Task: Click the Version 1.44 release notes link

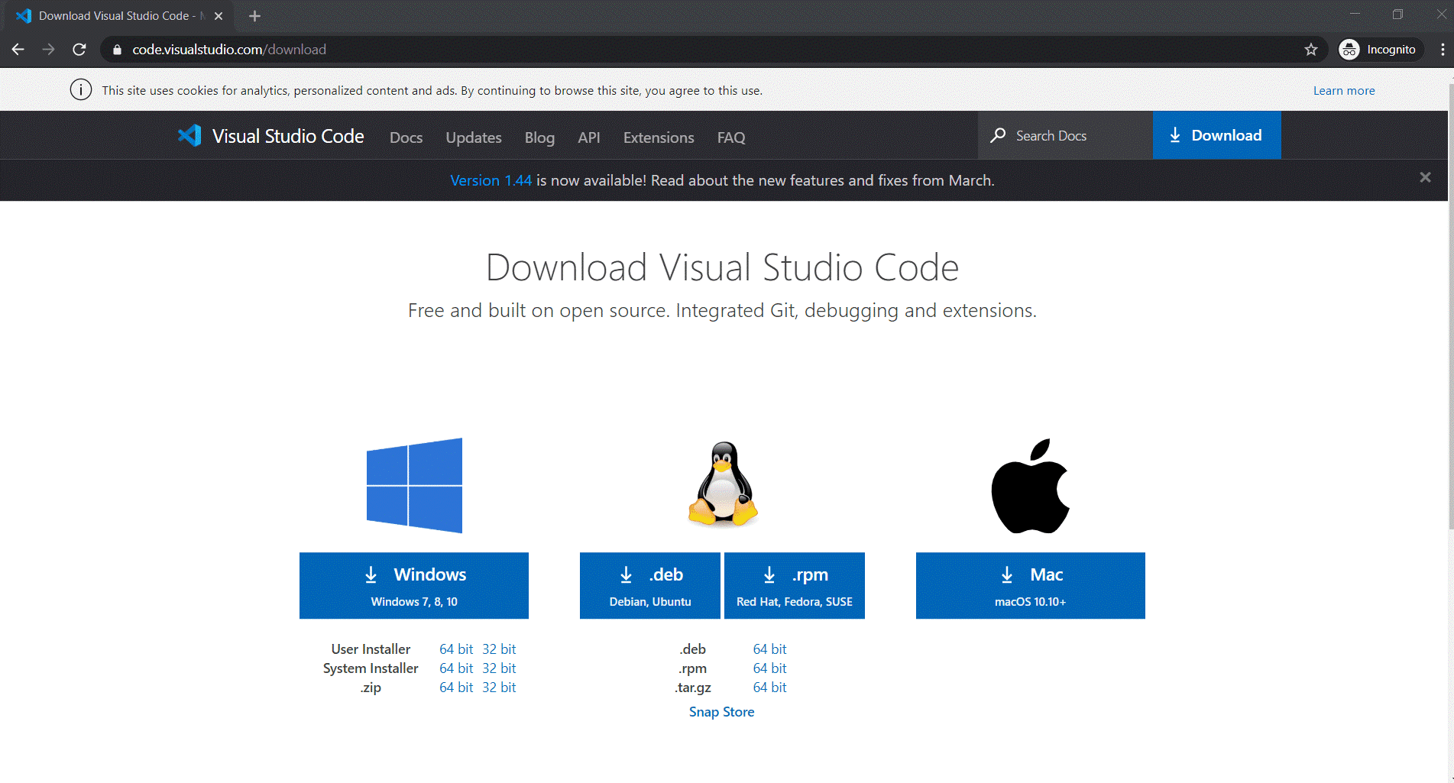Action: click(491, 180)
